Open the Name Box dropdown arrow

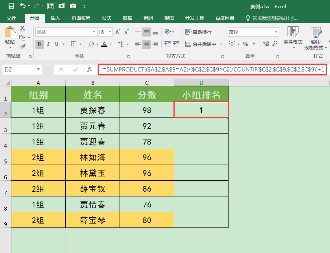[38, 70]
